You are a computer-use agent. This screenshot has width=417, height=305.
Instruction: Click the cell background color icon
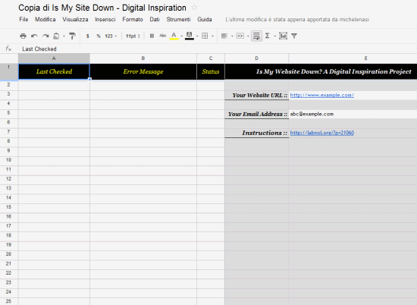190,36
